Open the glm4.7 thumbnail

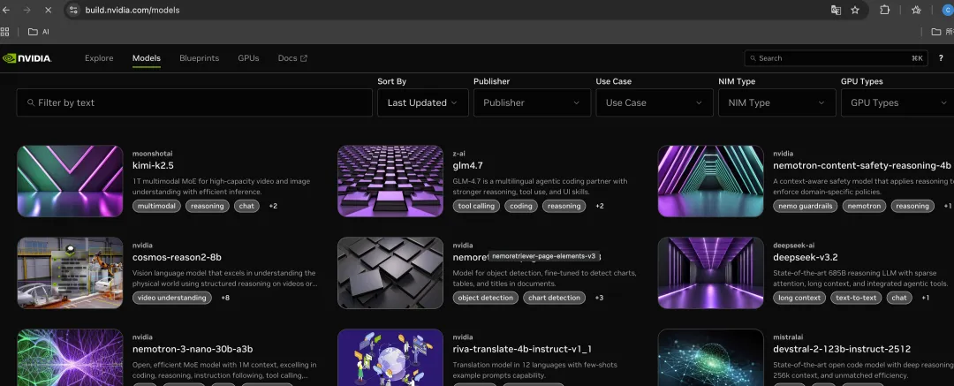click(x=390, y=181)
